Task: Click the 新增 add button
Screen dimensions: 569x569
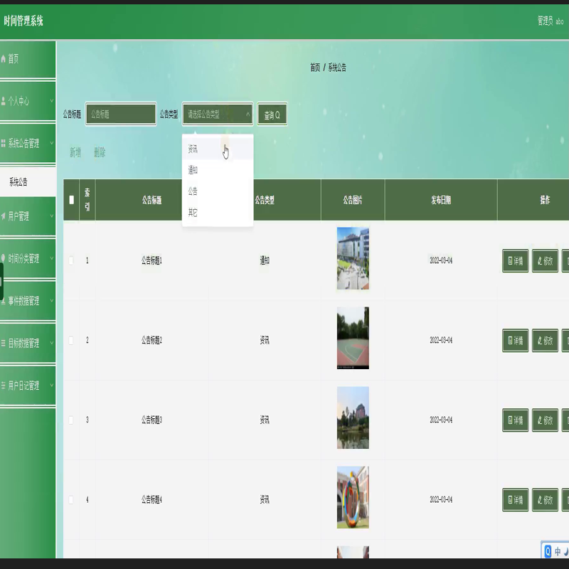Action: [x=75, y=152]
